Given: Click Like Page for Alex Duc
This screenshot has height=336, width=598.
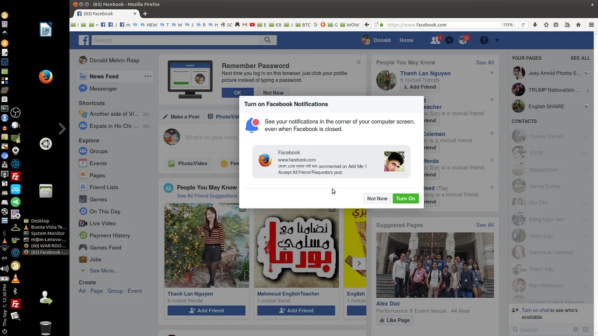Looking at the screenshot, I should click(x=395, y=320).
